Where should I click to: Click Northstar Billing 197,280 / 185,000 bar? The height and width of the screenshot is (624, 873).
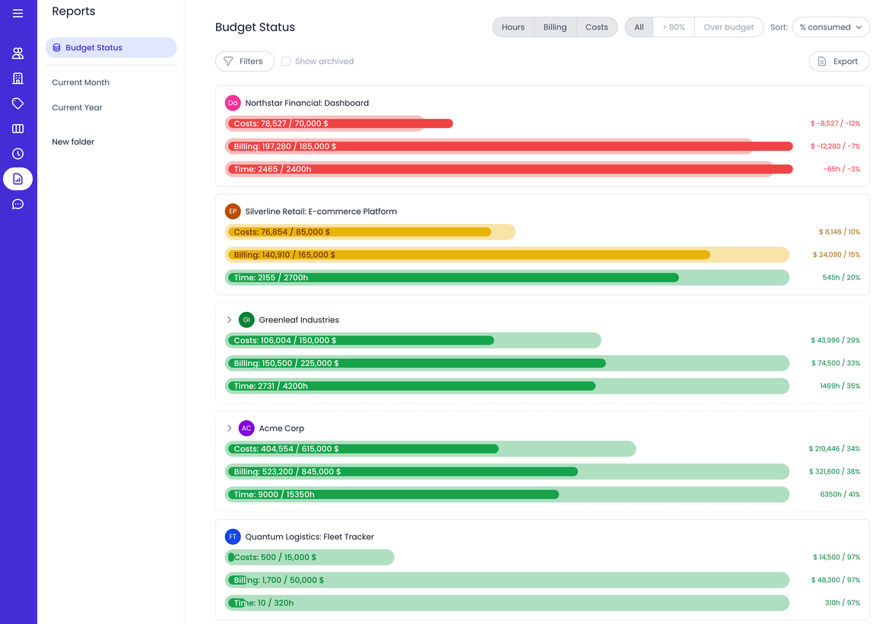(x=509, y=147)
